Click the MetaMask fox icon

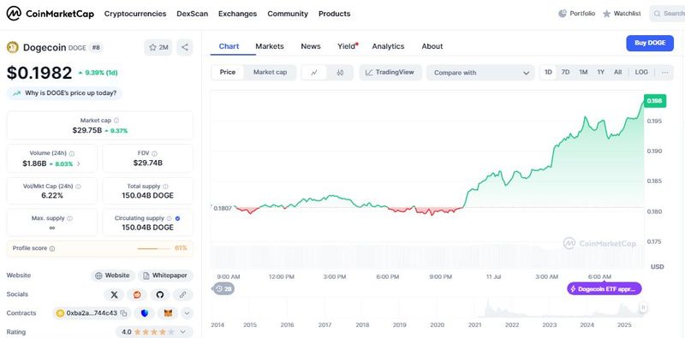pos(168,313)
